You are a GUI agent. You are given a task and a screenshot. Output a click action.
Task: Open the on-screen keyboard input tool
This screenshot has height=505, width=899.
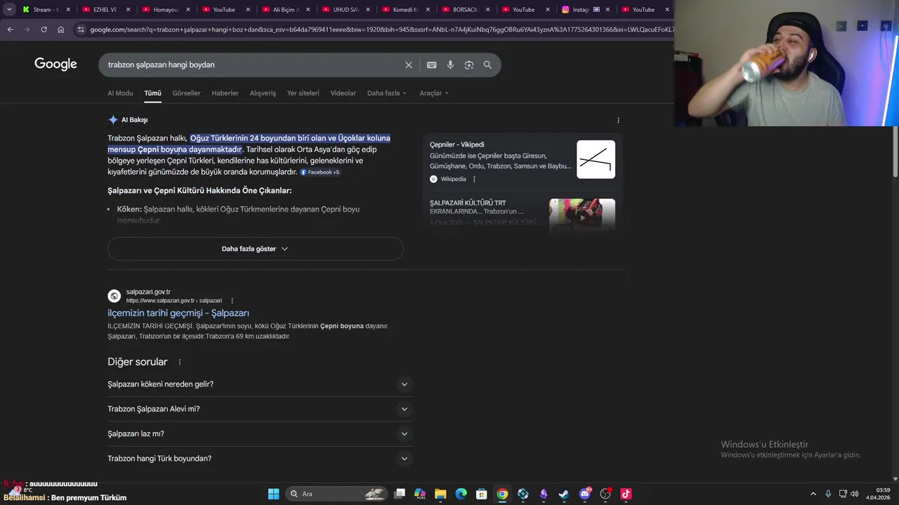431,65
